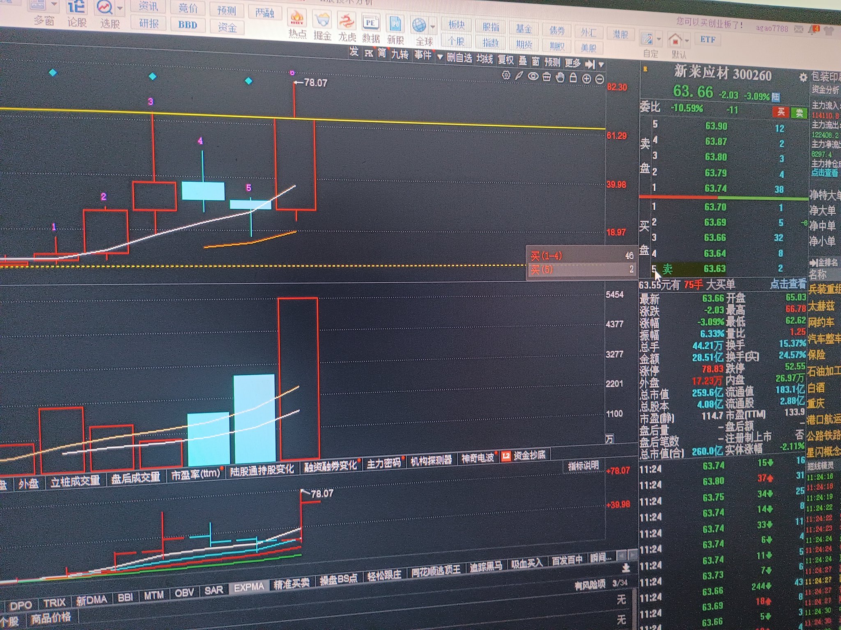This screenshot has height=630, width=841.
Task: Click the red 买 buy button
Action: [781, 112]
